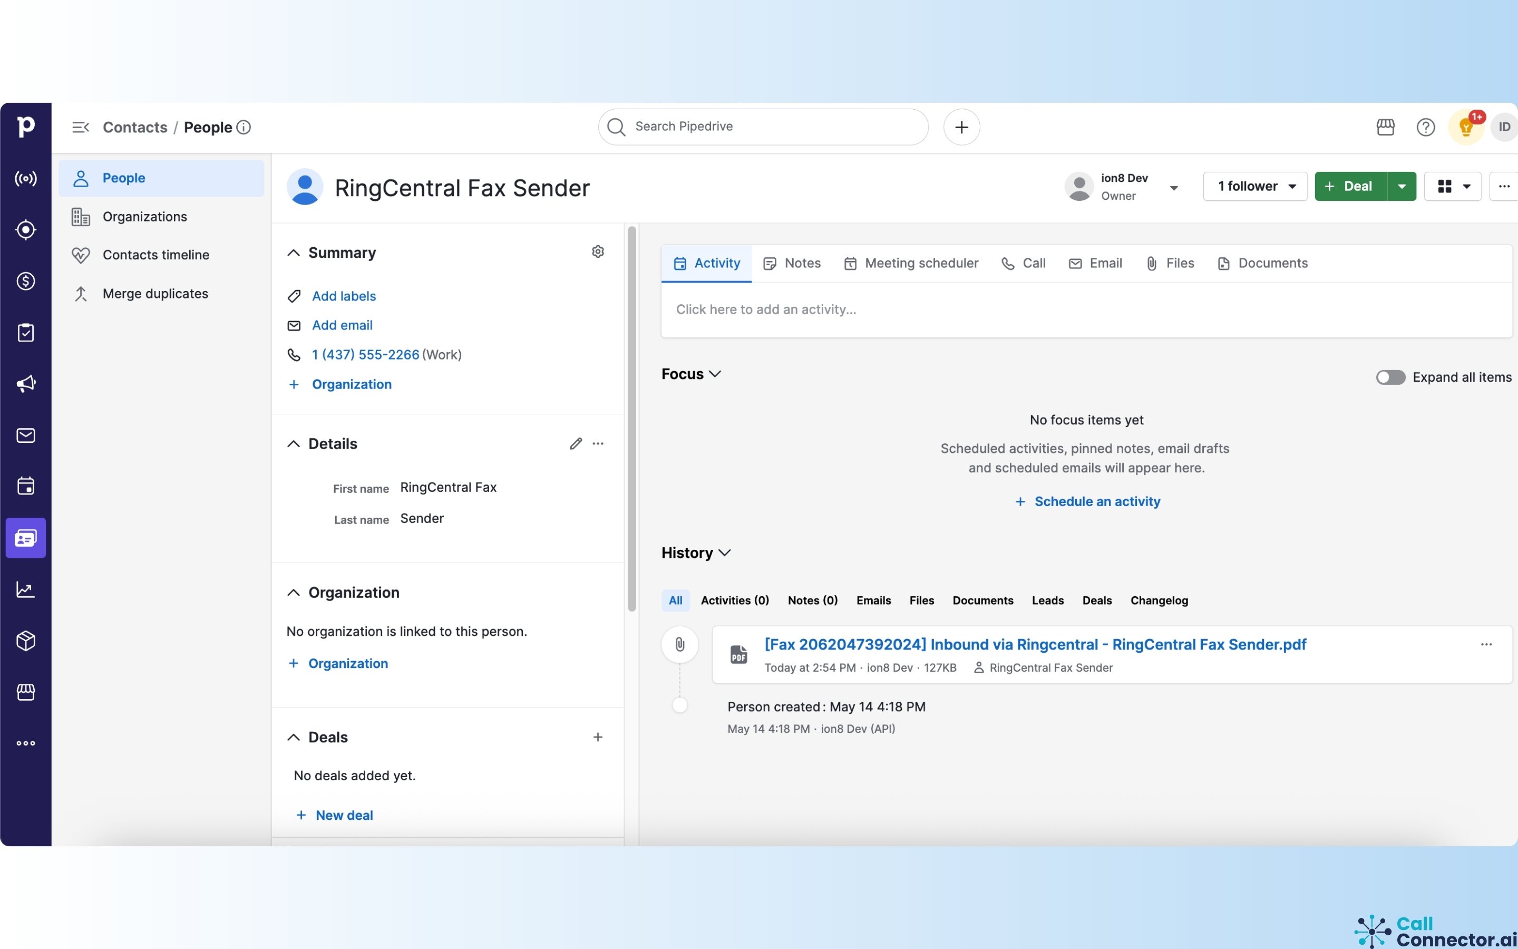Filter history by Changelog
1518x949 pixels.
(x=1159, y=601)
